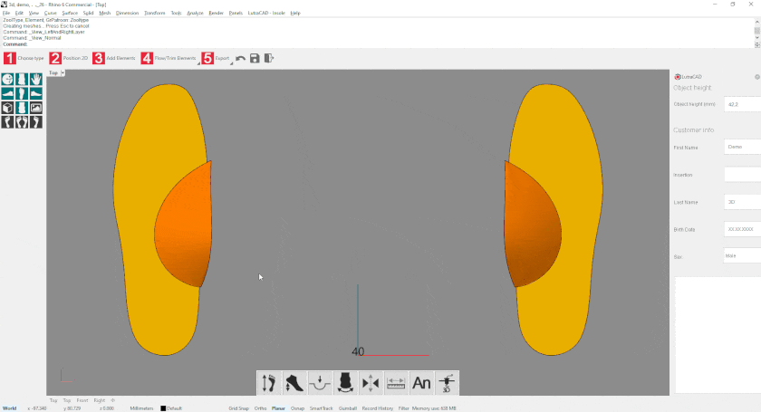Click the teal insole side icon, second row right

point(36,93)
